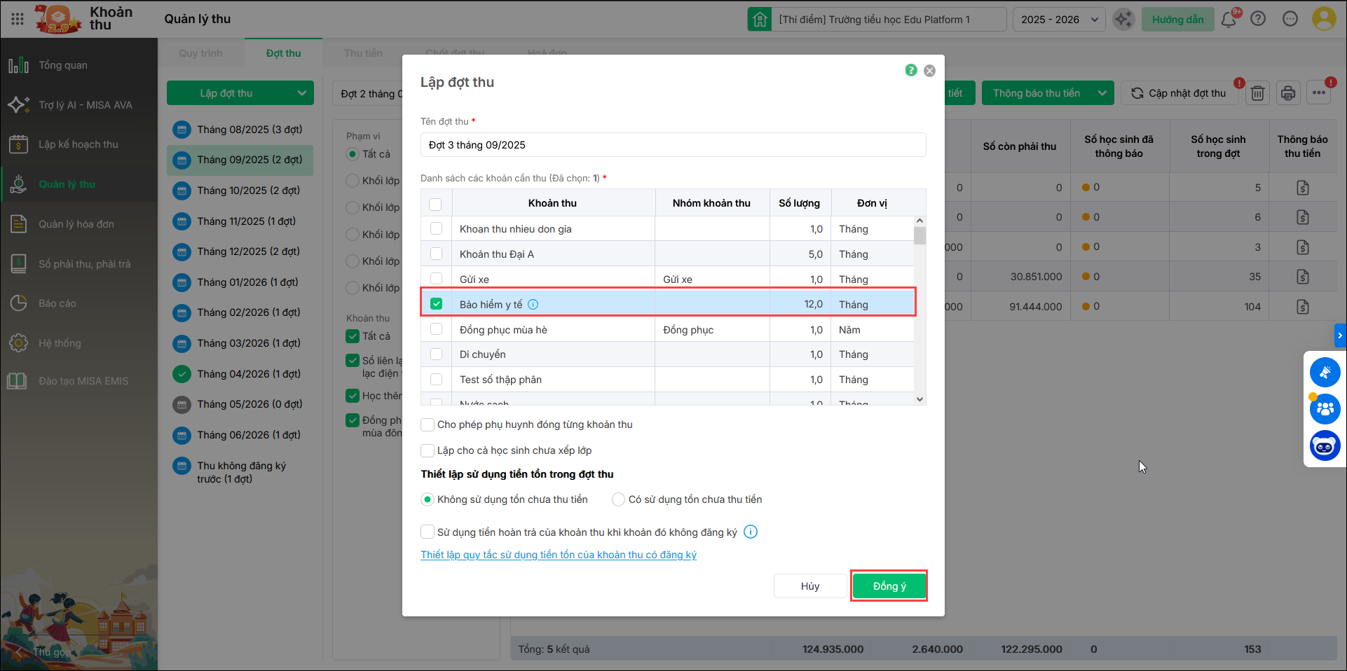This screenshot has width=1347, height=671.
Task: Select Có sử dụng tồn chưa thu tiền
Action: (x=618, y=499)
